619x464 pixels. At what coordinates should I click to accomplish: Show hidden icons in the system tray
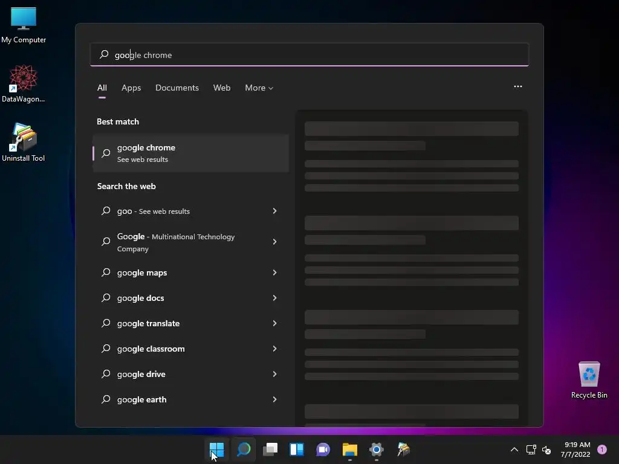click(514, 449)
